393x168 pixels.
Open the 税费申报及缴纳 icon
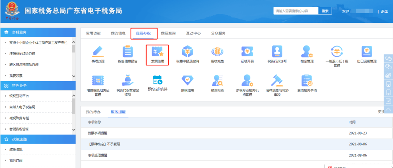coord(187,52)
